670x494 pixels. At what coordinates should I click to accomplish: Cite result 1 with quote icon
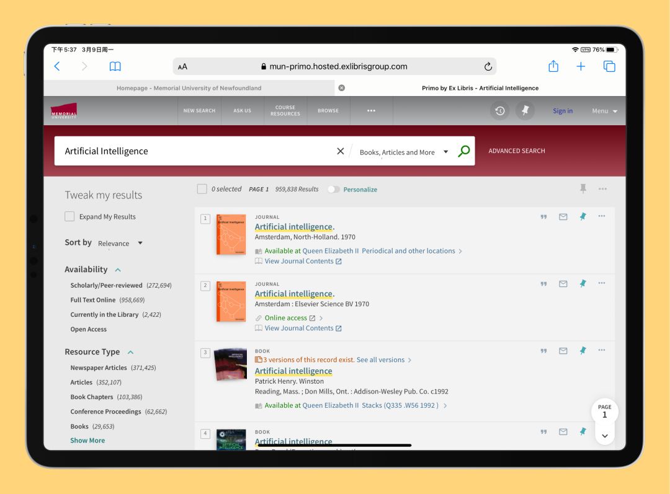pyautogui.click(x=543, y=217)
